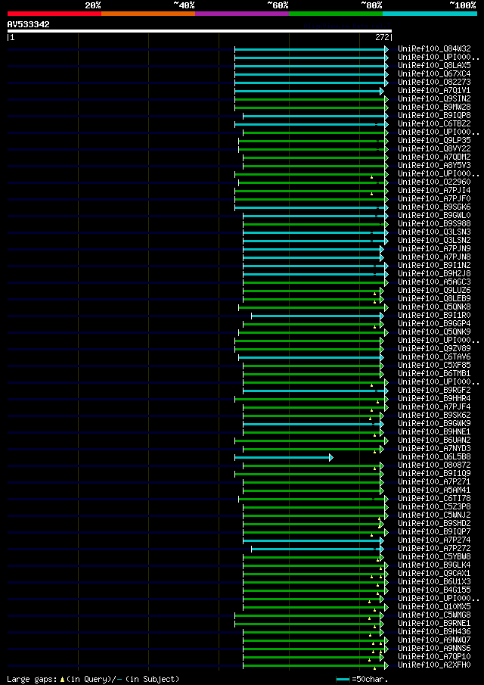484x685 pixels.
Task: Choose the UniRef100_A7PJN8 hit label
Action: pyautogui.click(x=434, y=257)
